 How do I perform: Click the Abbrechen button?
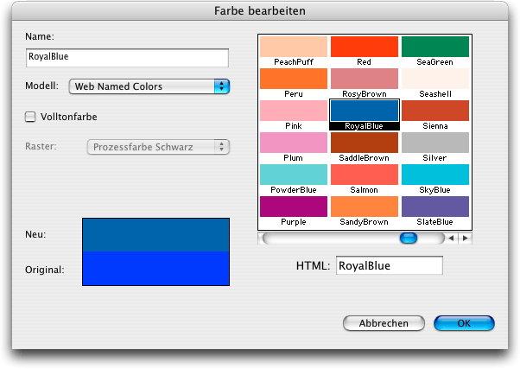pyautogui.click(x=384, y=323)
